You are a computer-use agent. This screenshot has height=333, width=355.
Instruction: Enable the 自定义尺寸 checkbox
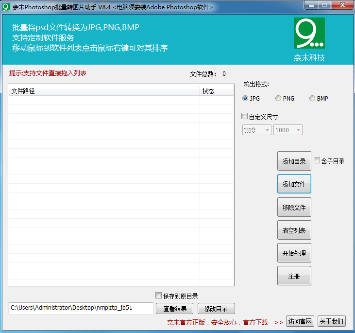244,116
